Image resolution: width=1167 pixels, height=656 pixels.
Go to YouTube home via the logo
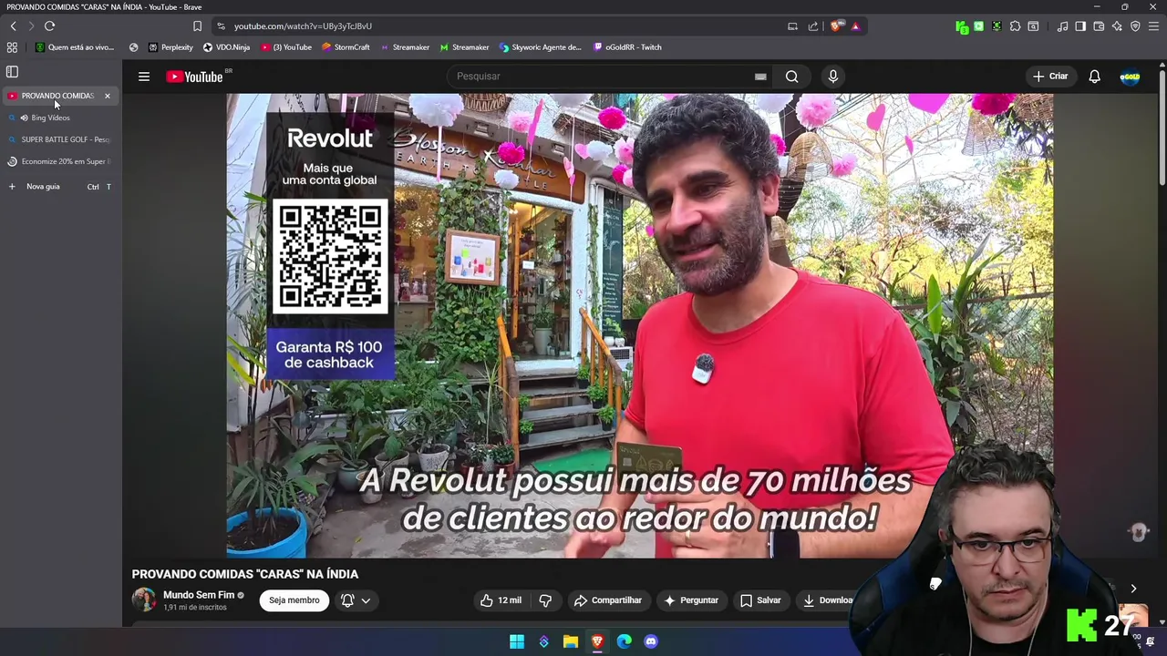[194, 77]
